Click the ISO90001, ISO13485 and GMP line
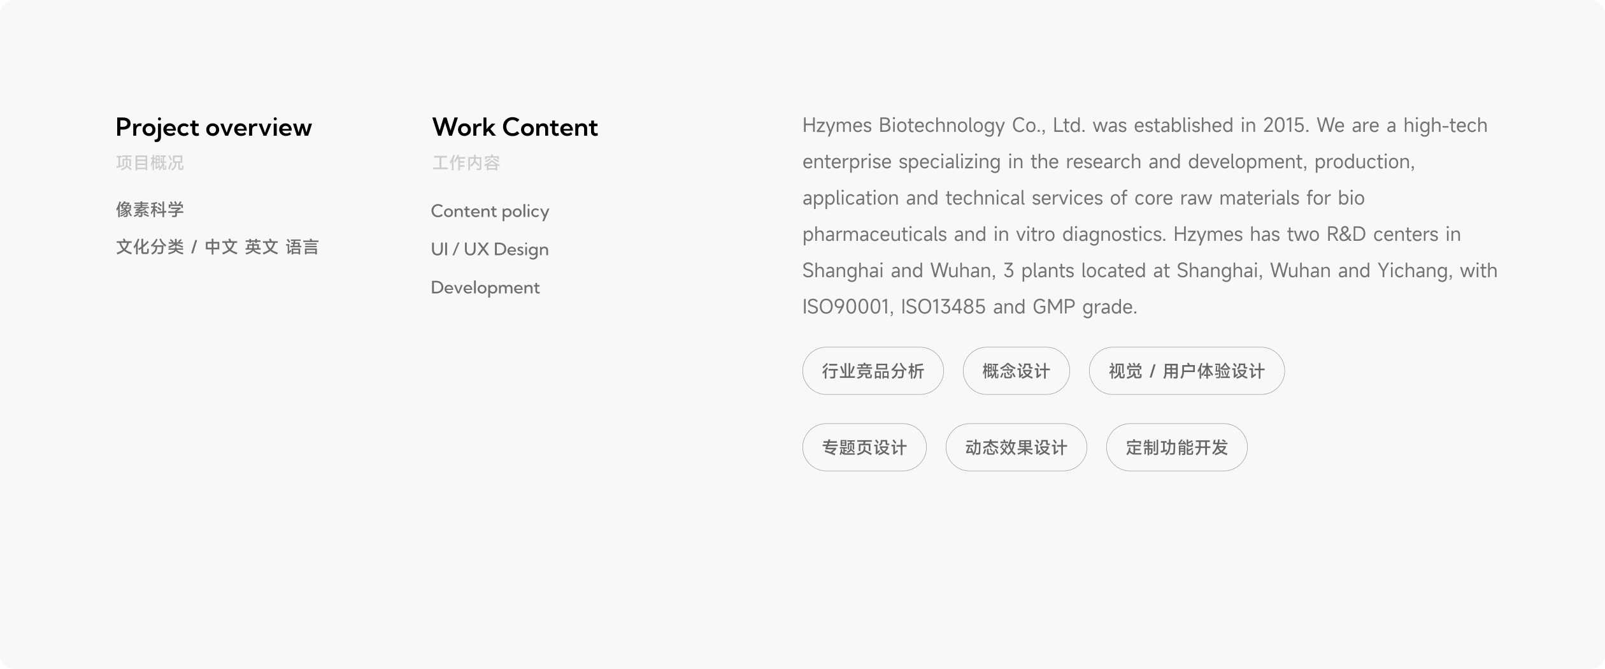 (x=969, y=307)
